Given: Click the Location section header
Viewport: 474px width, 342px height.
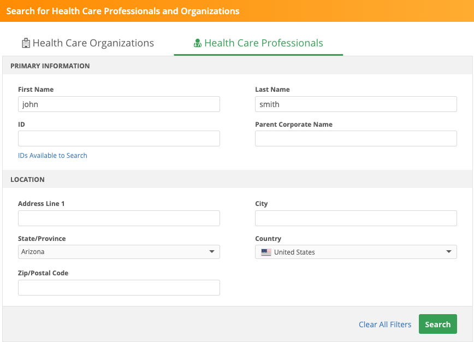Looking at the screenshot, I should point(28,180).
